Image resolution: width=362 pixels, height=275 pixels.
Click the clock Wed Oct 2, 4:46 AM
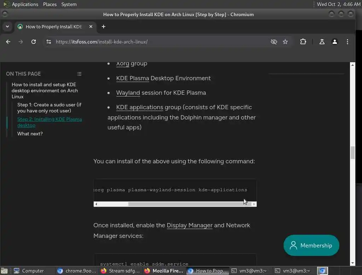[x=338, y=4]
